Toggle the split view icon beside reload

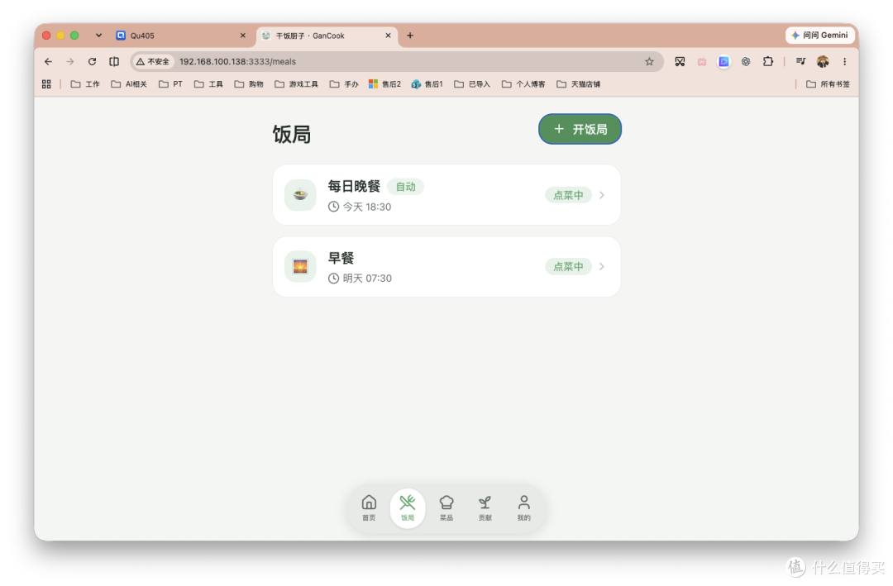click(x=114, y=61)
